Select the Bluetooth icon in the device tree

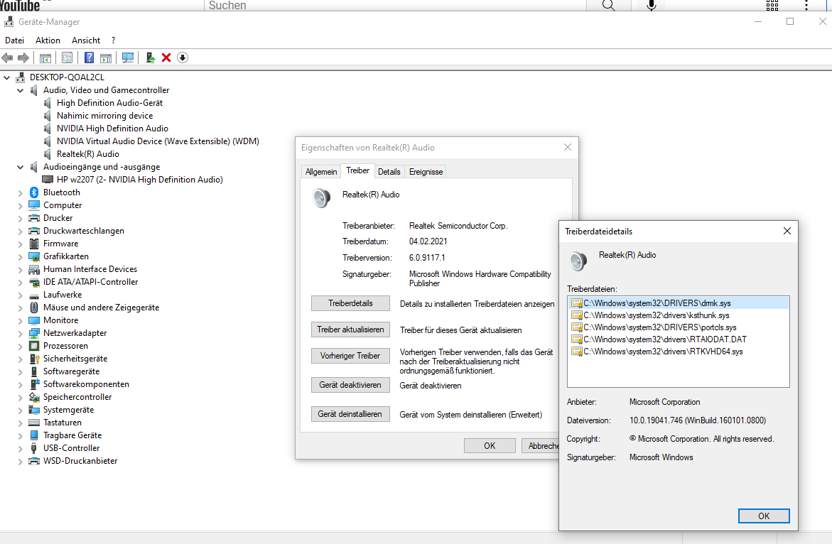[34, 192]
